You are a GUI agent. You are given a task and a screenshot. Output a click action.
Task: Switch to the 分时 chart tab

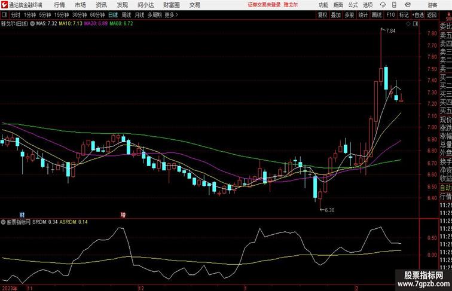point(16,15)
